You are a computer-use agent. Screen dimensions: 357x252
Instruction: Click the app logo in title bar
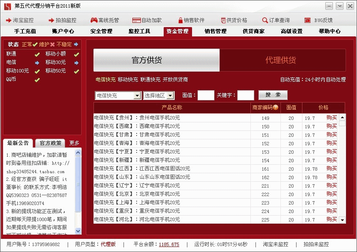tap(8, 6)
